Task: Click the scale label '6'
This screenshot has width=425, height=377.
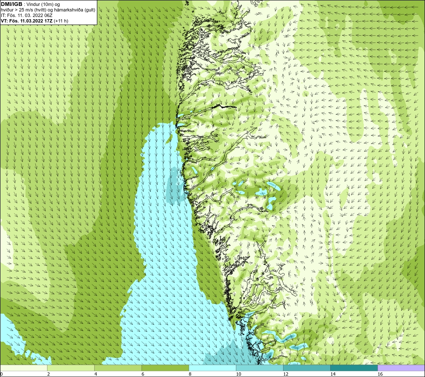Action: 142,374
